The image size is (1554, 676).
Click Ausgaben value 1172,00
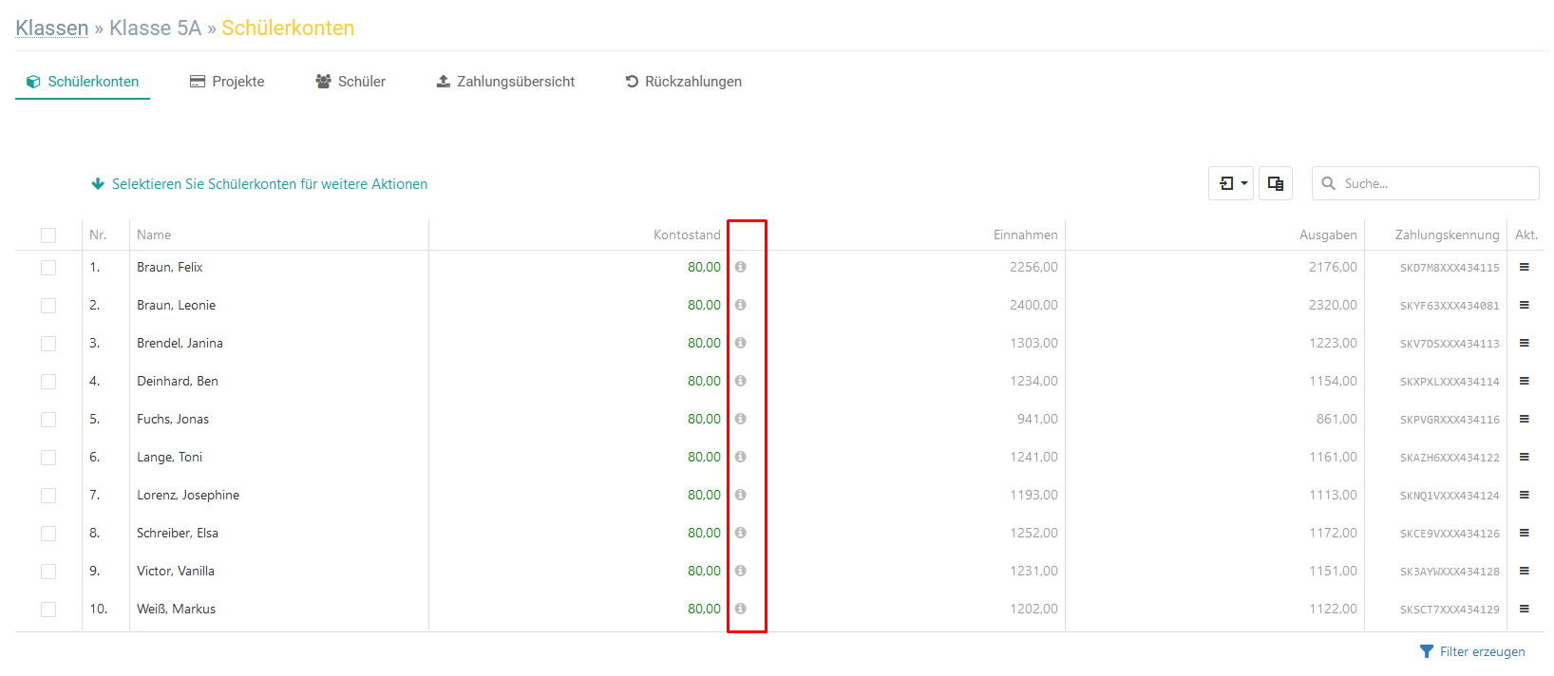[1333, 533]
